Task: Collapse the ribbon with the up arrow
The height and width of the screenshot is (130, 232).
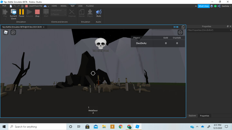Action: pyautogui.click(x=196, y=6)
